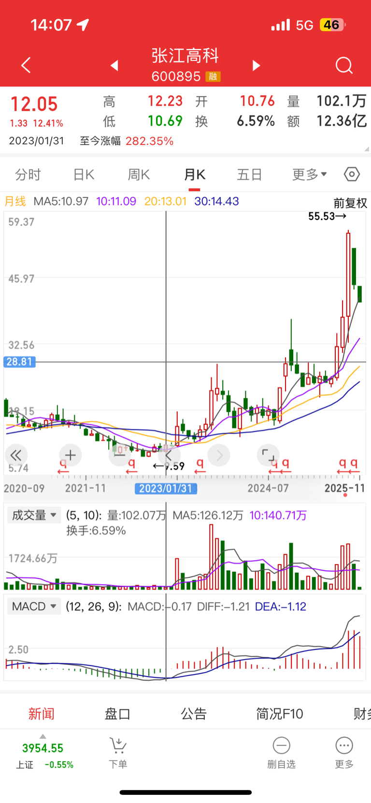The image size is (371, 803).
Task: Tap the 30:14.43 moving average value
Action: pyautogui.click(x=216, y=201)
